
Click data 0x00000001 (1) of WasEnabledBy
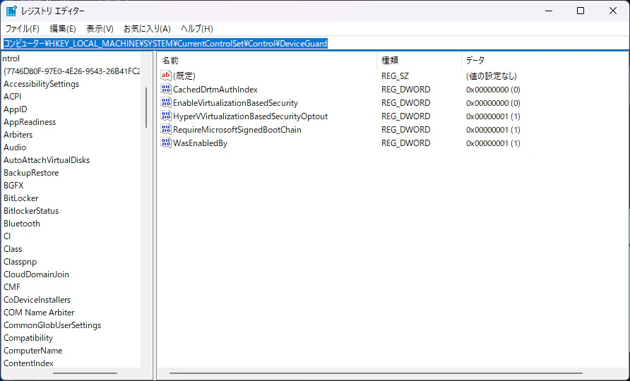493,143
